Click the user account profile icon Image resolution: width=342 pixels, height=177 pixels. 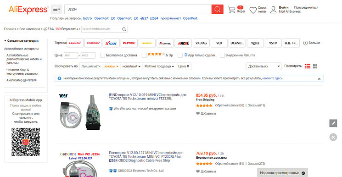[x=274, y=10]
